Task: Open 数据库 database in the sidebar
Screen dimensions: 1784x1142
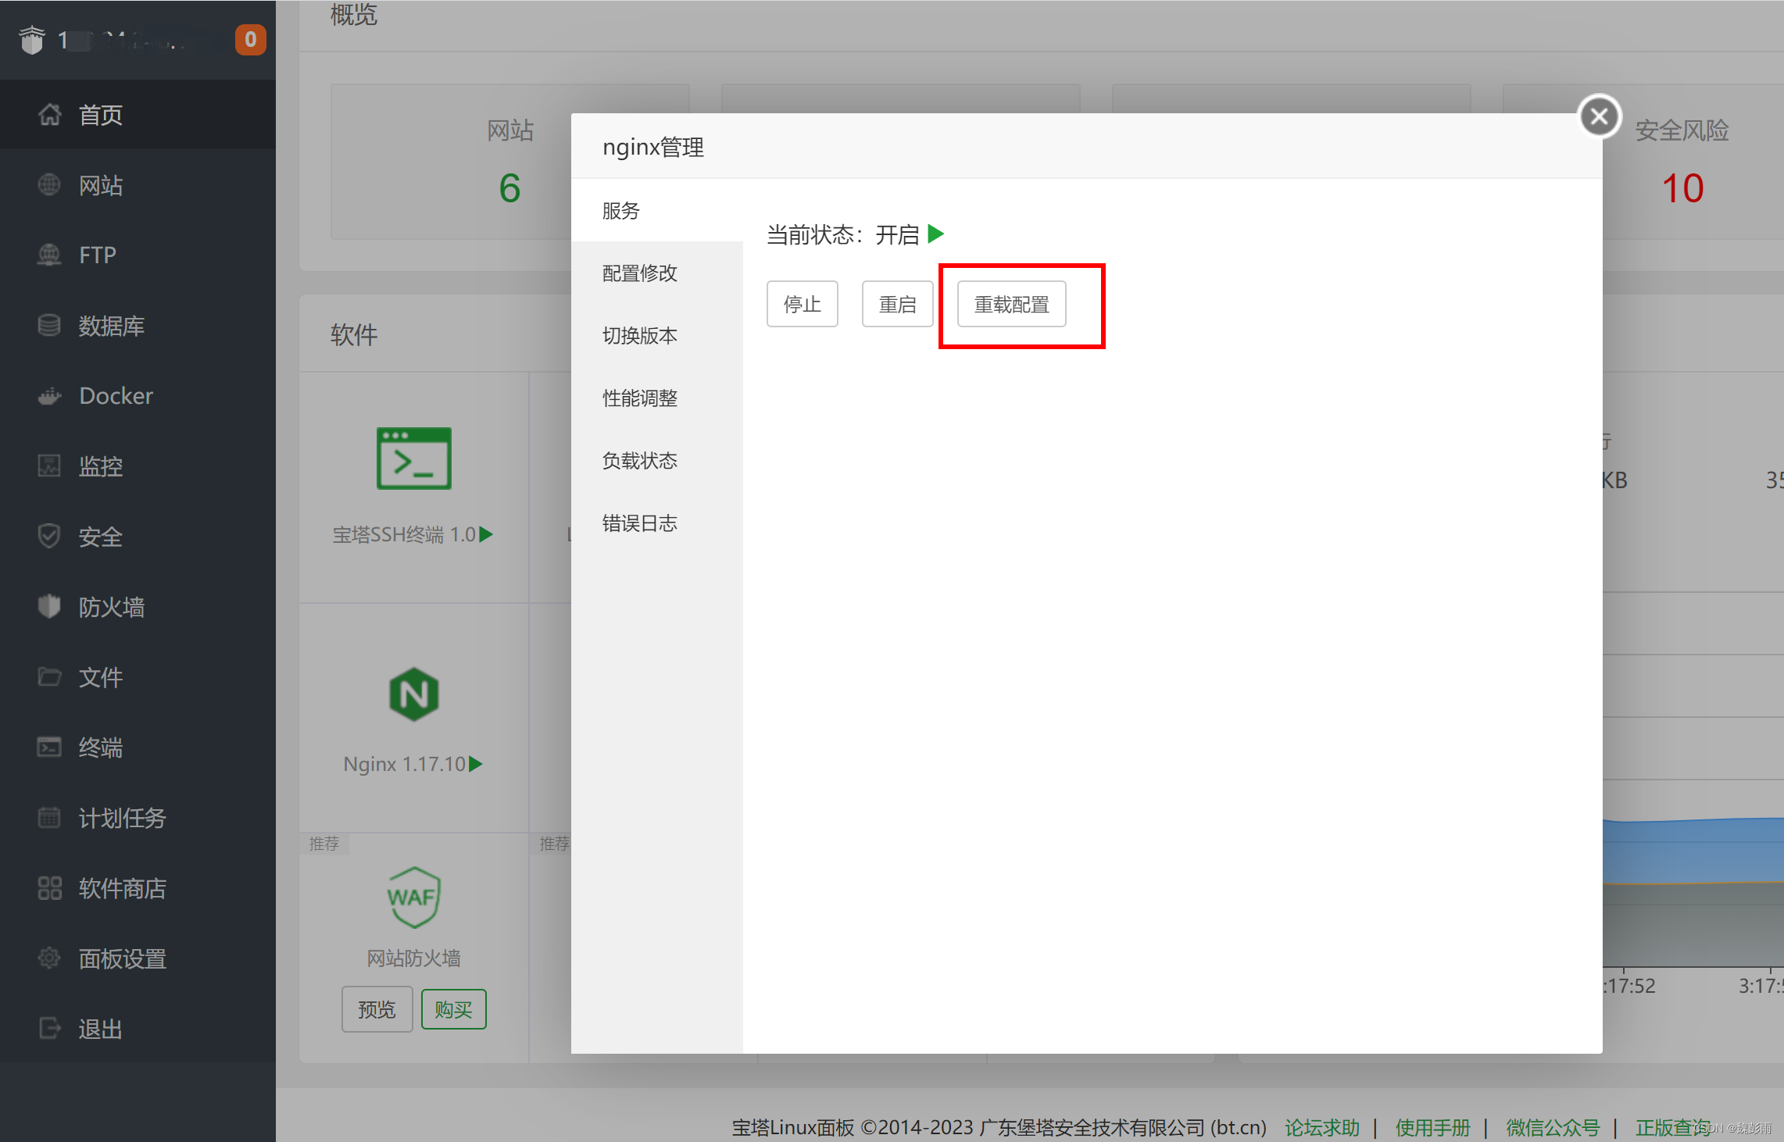Action: [111, 326]
